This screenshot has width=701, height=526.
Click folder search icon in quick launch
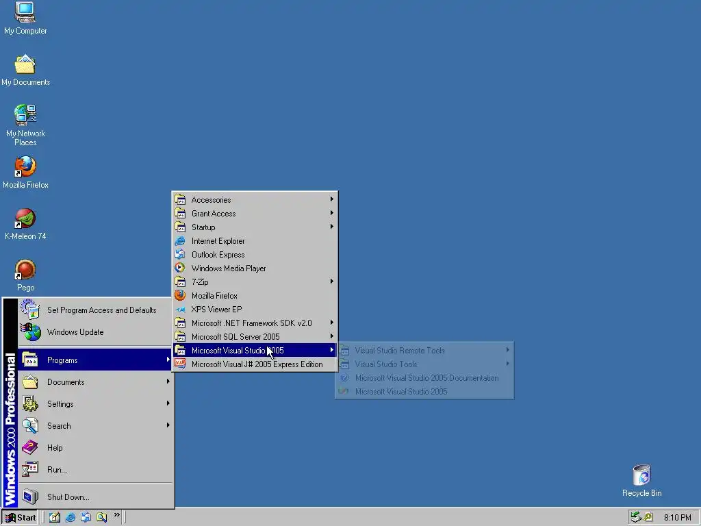coord(101,517)
